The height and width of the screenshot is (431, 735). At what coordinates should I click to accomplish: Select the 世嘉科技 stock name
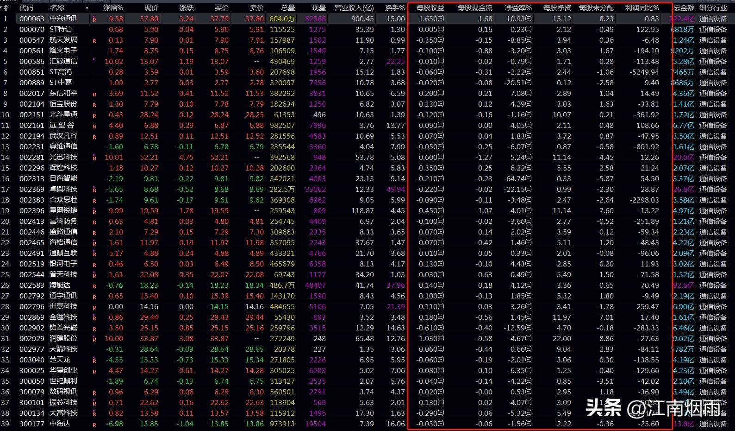coord(63,306)
